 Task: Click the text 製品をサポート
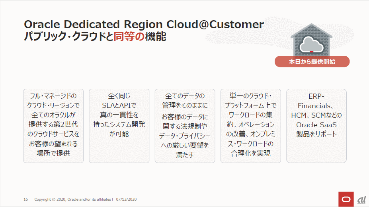tap(316, 134)
